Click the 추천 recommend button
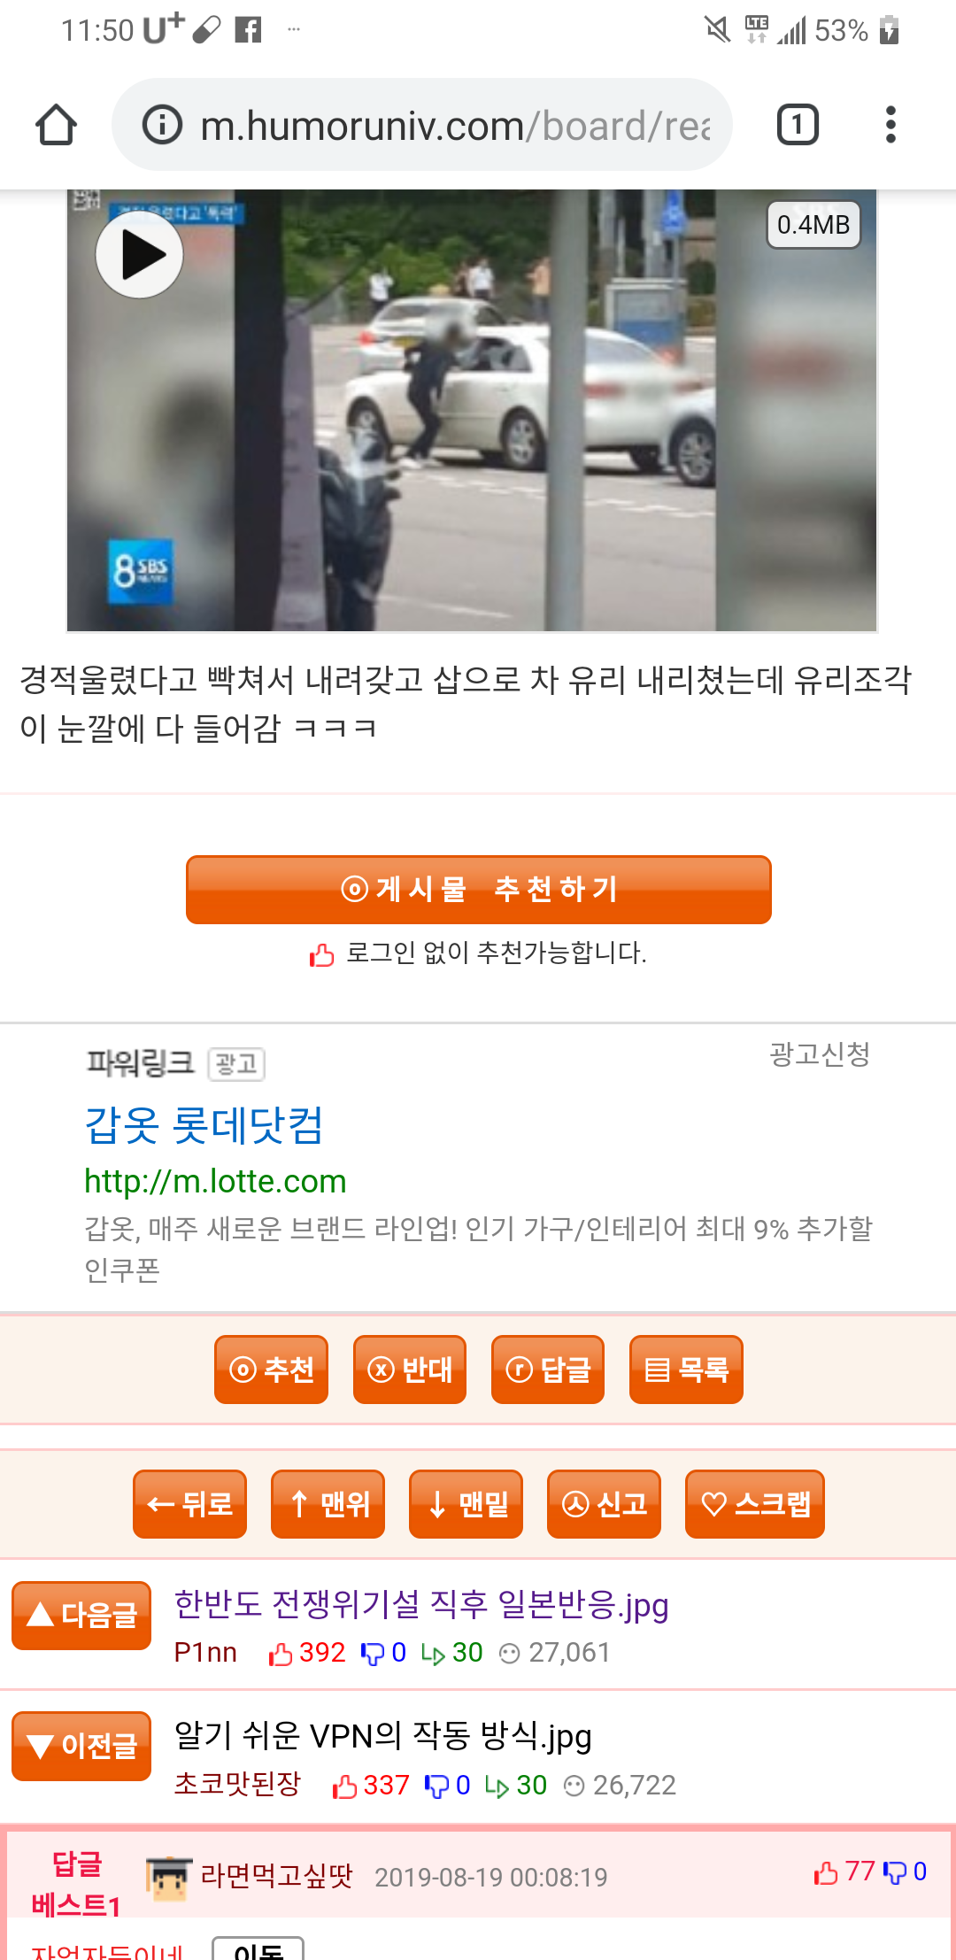The image size is (956, 1960). coord(271,1370)
